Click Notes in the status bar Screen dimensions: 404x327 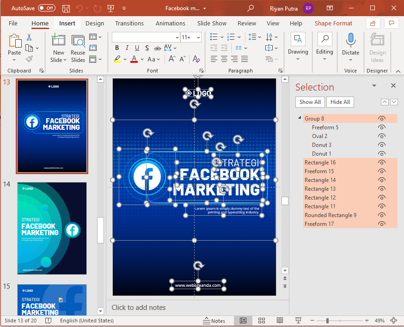tap(214, 321)
